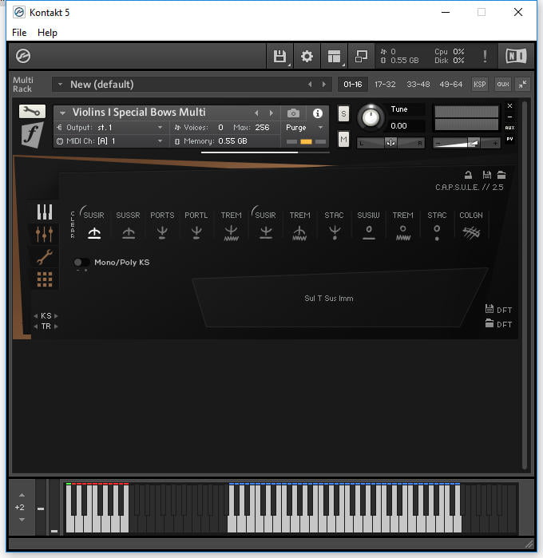Minimize the instrument with the dash button
This screenshot has width=543, height=558.
[509, 117]
